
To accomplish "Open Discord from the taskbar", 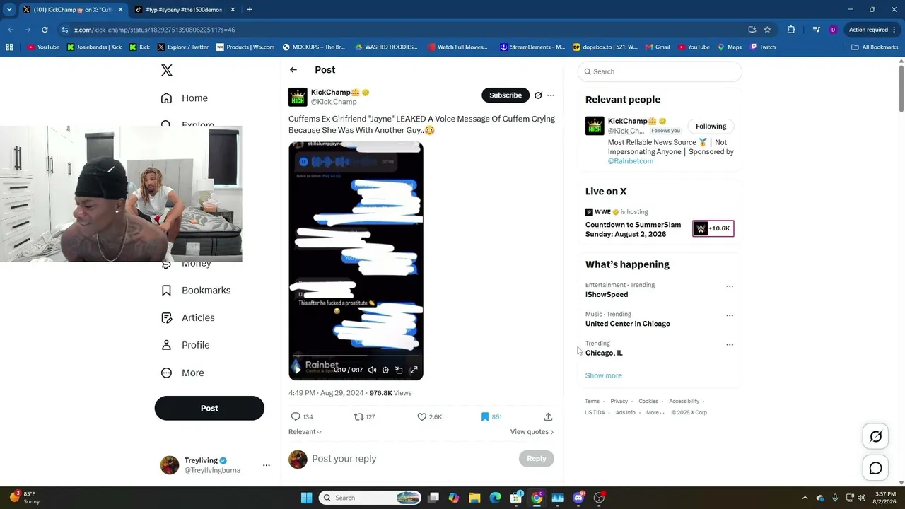I will (x=578, y=498).
